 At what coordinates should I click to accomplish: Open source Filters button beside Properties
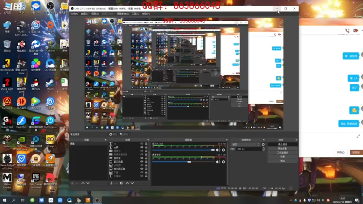[124, 134]
